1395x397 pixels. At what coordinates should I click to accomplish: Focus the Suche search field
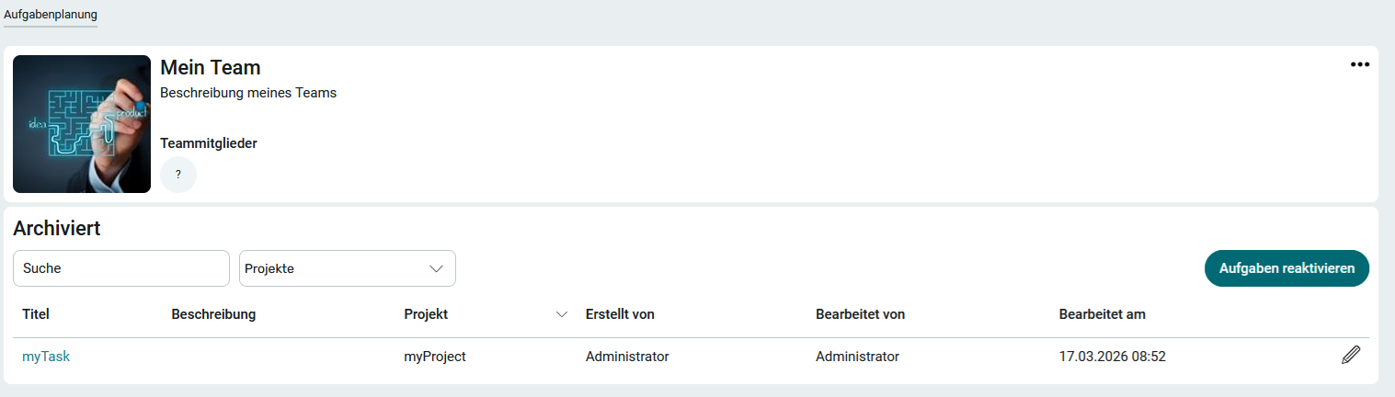[120, 268]
